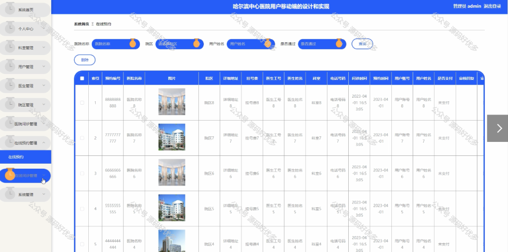508x252 pixels.
Task: Click the orange medal icon in 医院名称 field
Action: [x=132, y=43]
